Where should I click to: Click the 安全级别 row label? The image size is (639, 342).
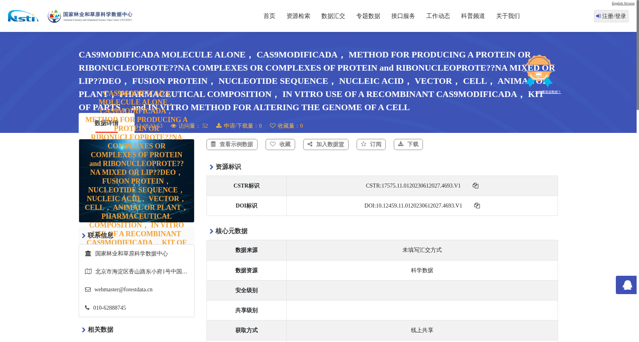(246, 291)
